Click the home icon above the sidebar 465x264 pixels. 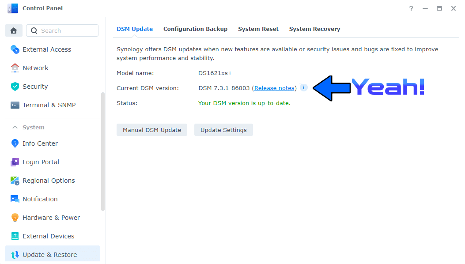pyautogui.click(x=13, y=30)
